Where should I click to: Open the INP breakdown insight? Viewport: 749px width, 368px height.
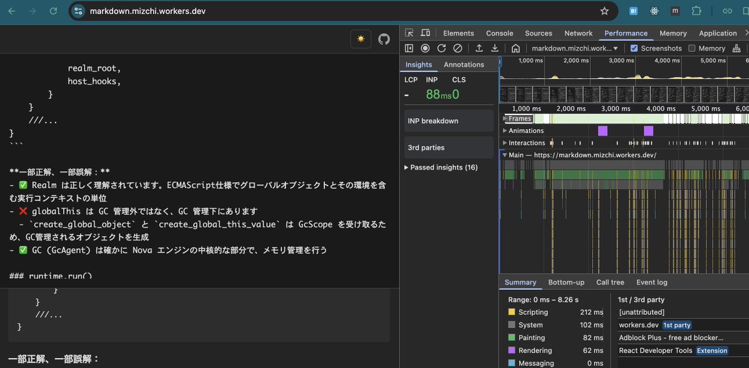(x=449, y=121)
